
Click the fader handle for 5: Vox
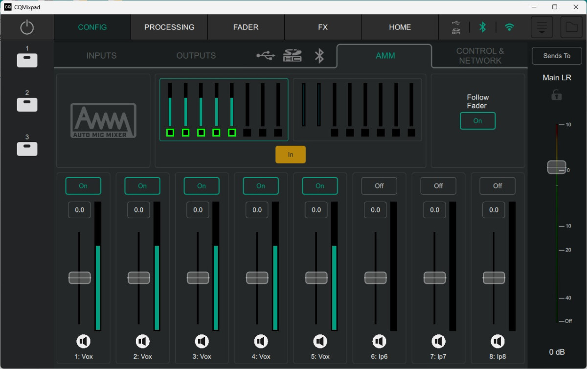pyautogui.click(x=316, y=277)
